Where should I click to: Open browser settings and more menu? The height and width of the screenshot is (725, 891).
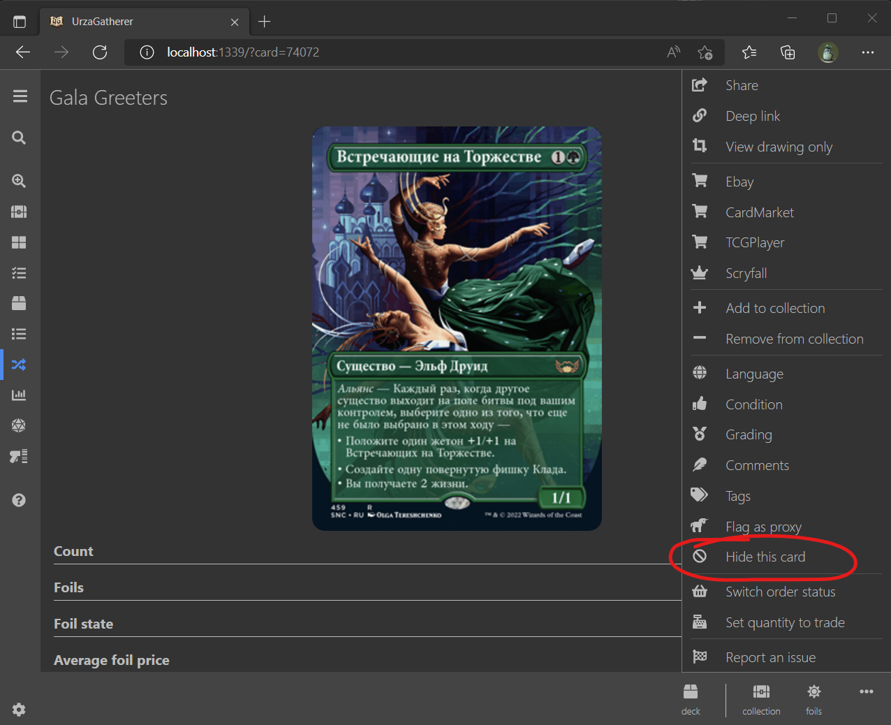click(x=868, y=52)
